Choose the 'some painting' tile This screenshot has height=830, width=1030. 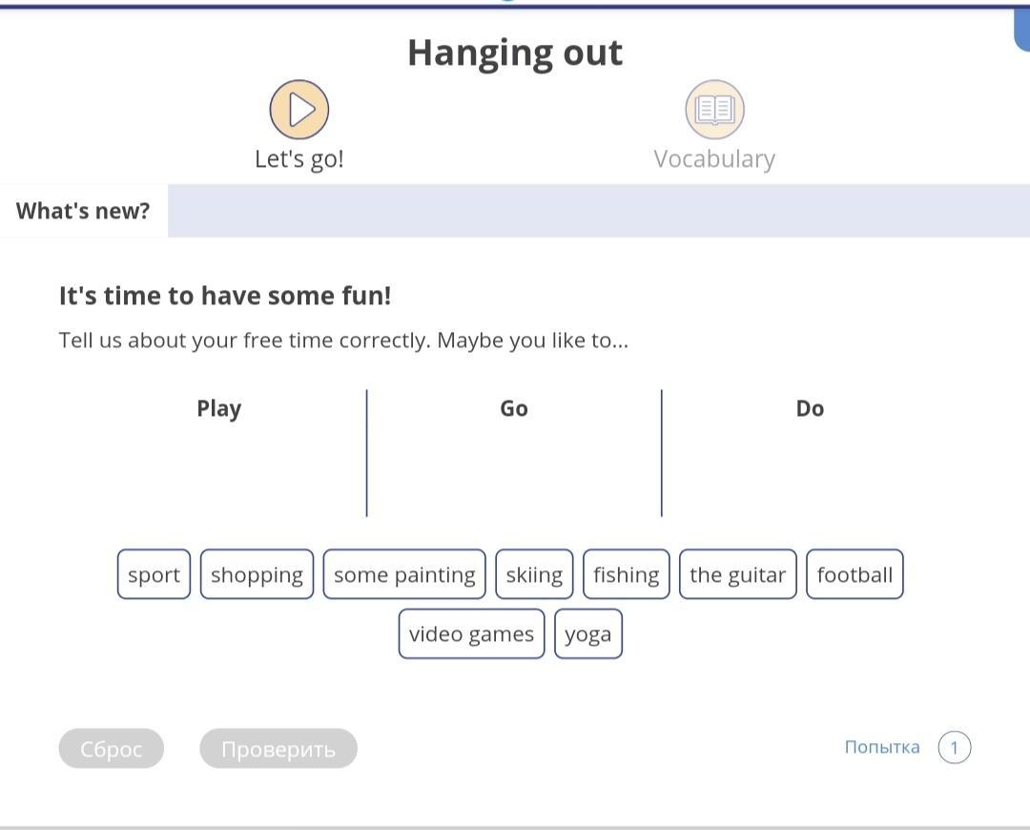[404, 574]
